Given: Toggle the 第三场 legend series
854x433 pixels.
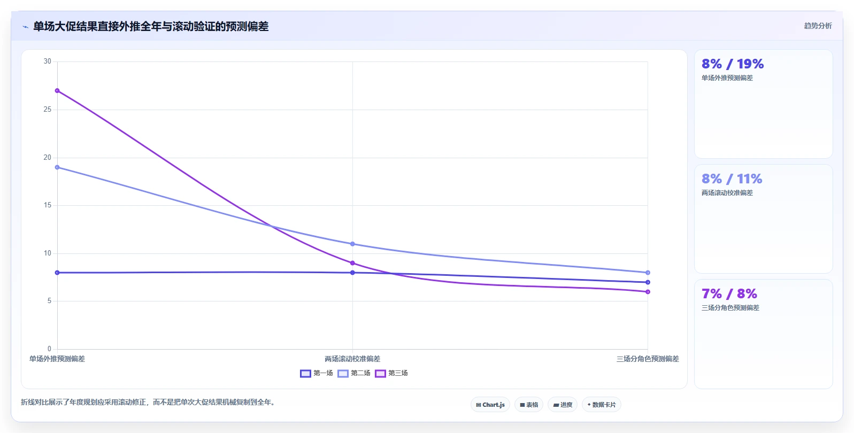Looking at the screenshot, I should 391,373.
